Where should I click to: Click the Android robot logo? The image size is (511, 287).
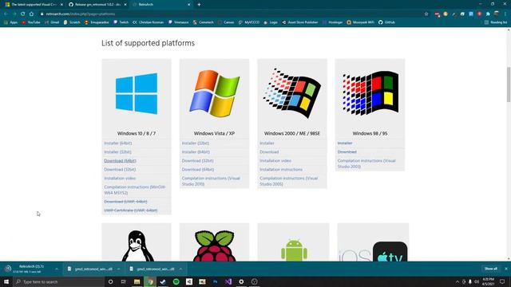[294, 250]
